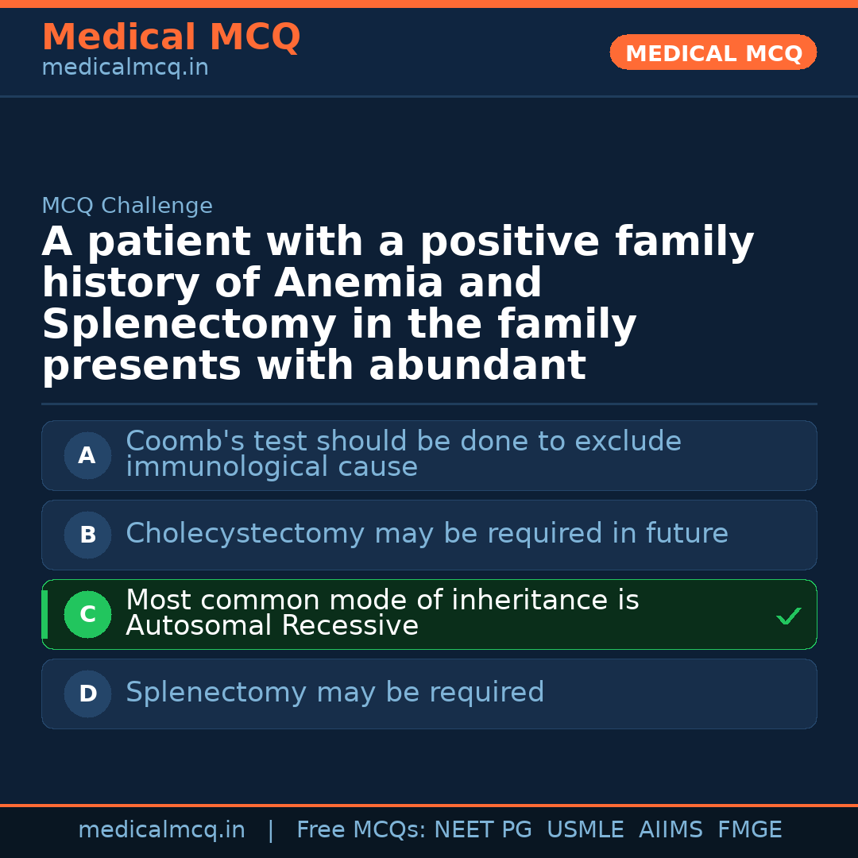Viewport: 858px width, 858px height.
Task: Select FMGE in the footer
Action: pyautogui.click(x=750, y=830)
